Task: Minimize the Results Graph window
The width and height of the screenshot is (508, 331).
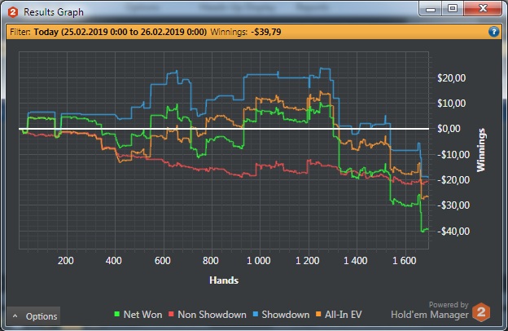Action: [431, 9]
